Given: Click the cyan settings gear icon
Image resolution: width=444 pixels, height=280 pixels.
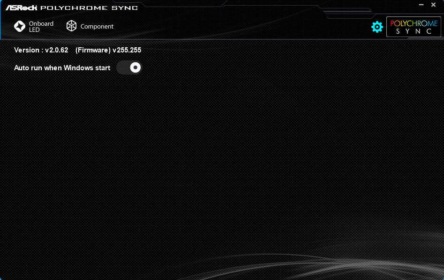Looking at the screenshot, I should 377,27.
